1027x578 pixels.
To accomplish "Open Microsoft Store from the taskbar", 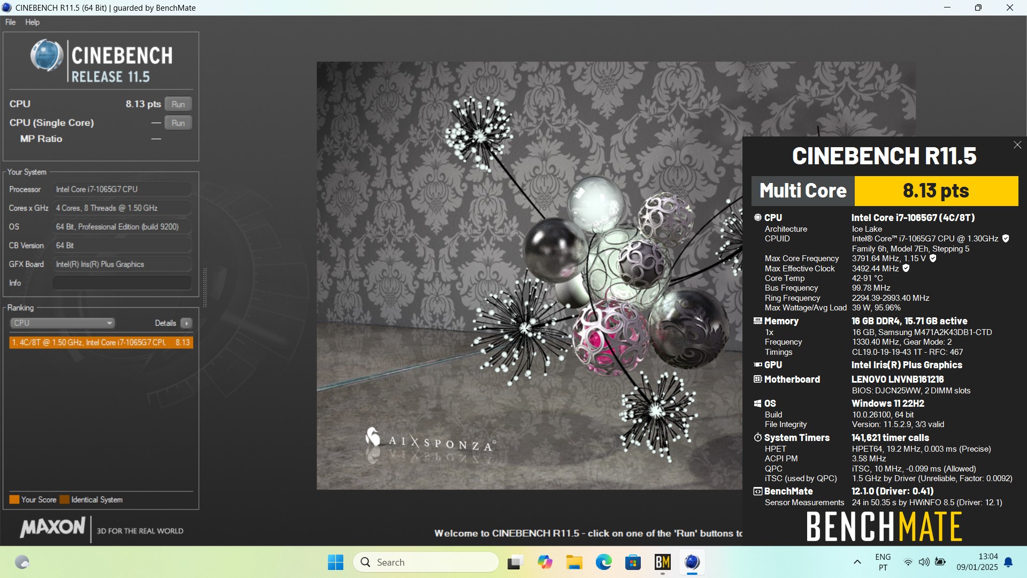I will [633, 562].
